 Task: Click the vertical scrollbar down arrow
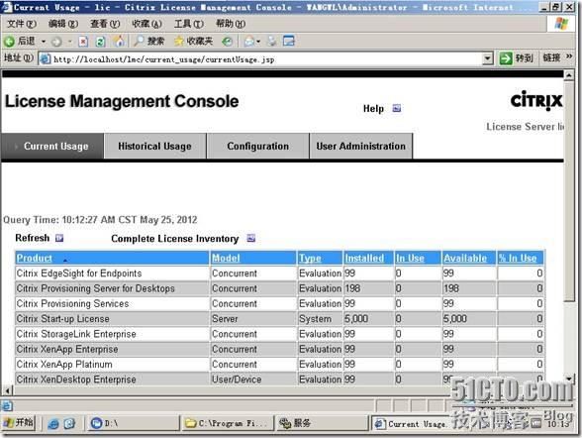click(569, 379)
